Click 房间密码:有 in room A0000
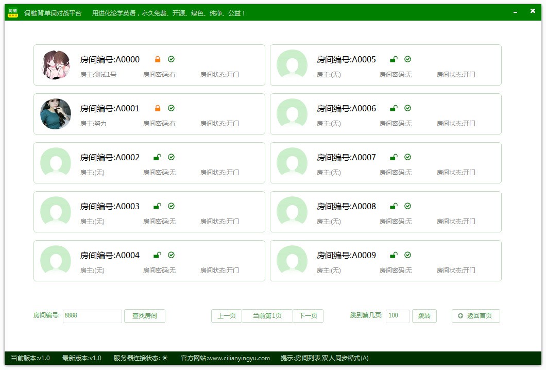This screenshot has height=370, width=546. click(160, 75)
